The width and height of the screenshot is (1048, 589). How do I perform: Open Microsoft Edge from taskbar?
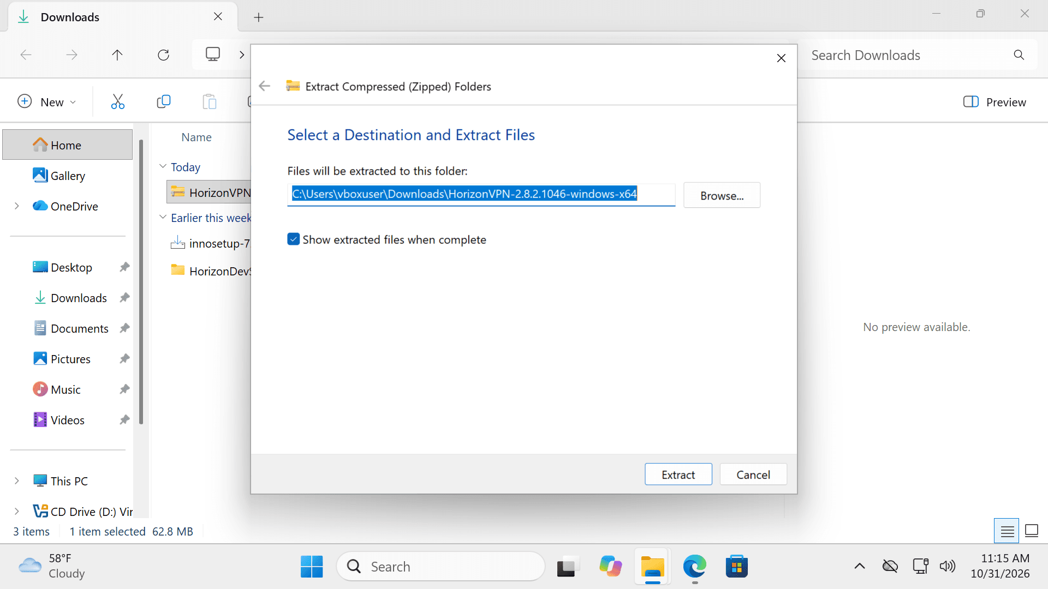click(694, 566)
